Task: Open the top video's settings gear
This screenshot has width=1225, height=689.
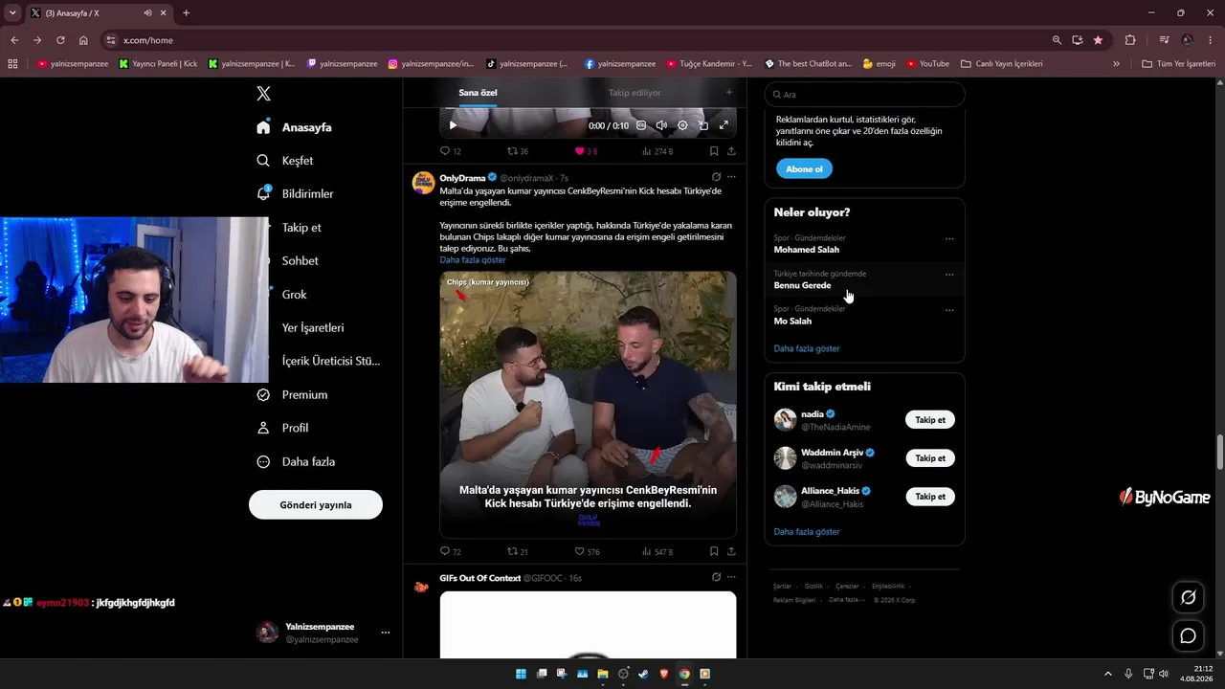Action: [x=682, y=125]
